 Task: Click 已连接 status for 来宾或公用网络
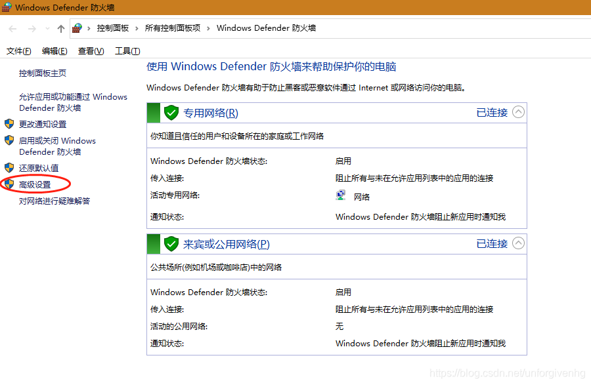(492, 244)
